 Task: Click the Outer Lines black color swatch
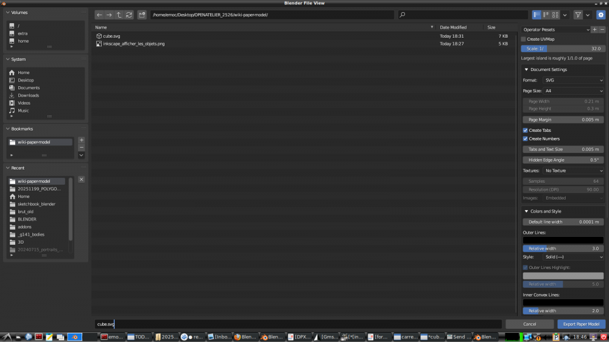(x=563, y=241)
